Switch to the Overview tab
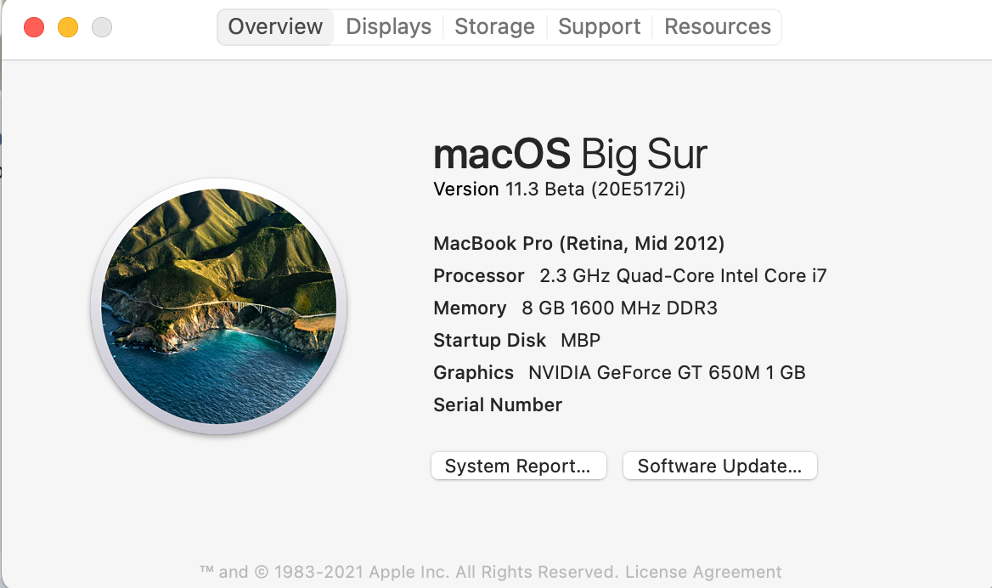Viewport: 992px width, 588px height. tap(275, 26)
